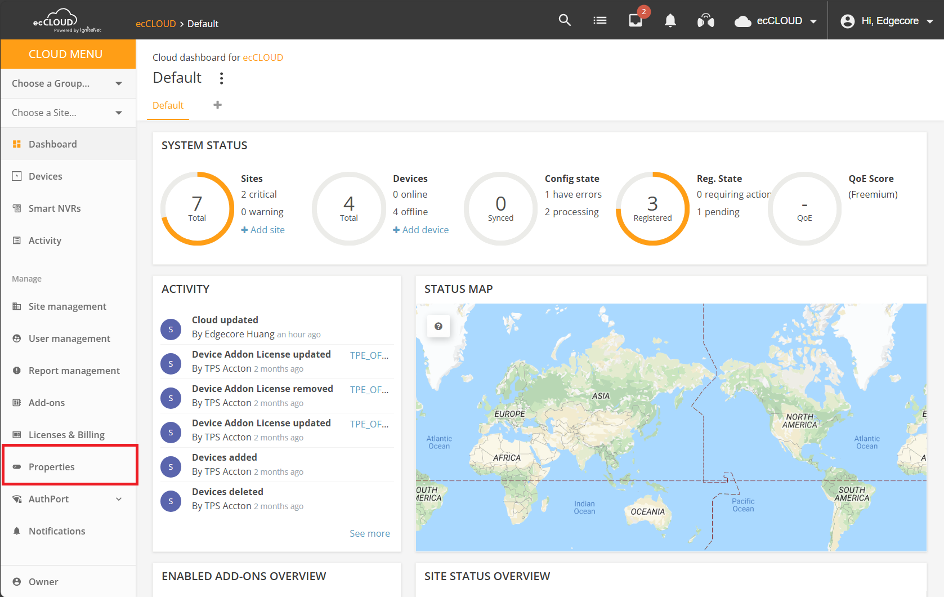944x597 pixels.
Task: Open Report management menu item
Action: (68, 371)
